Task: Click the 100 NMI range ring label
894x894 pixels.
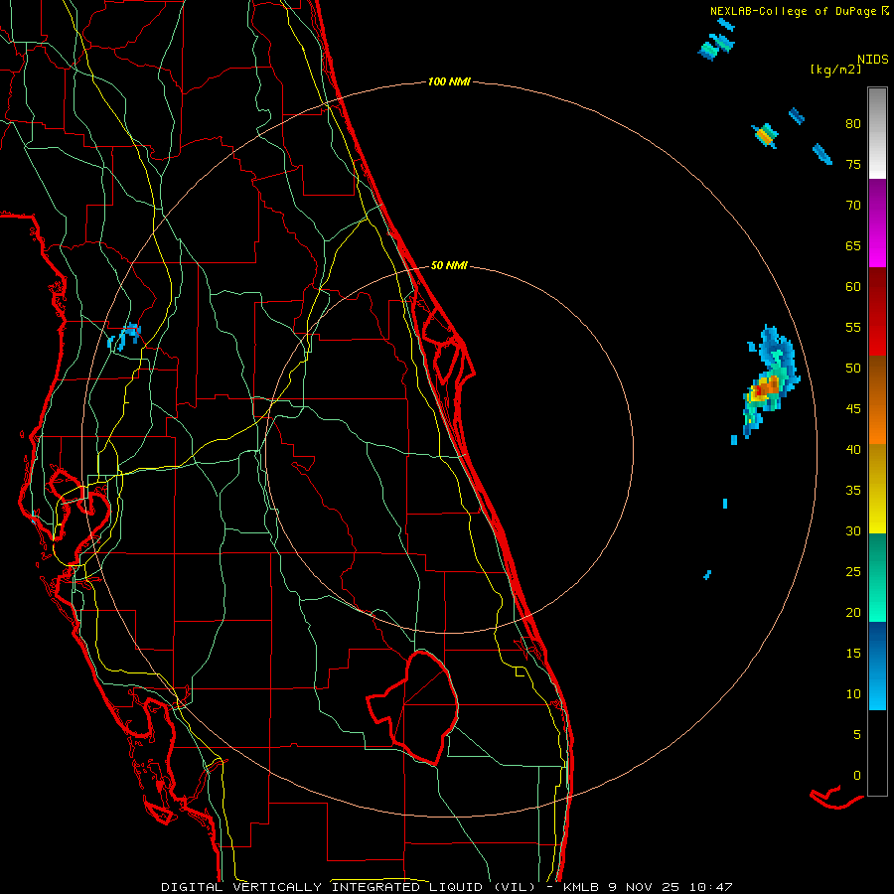Action: pyautogui.click(x=449, y=82)
